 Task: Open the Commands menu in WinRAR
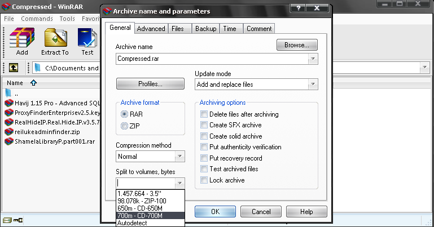[37, 19]
